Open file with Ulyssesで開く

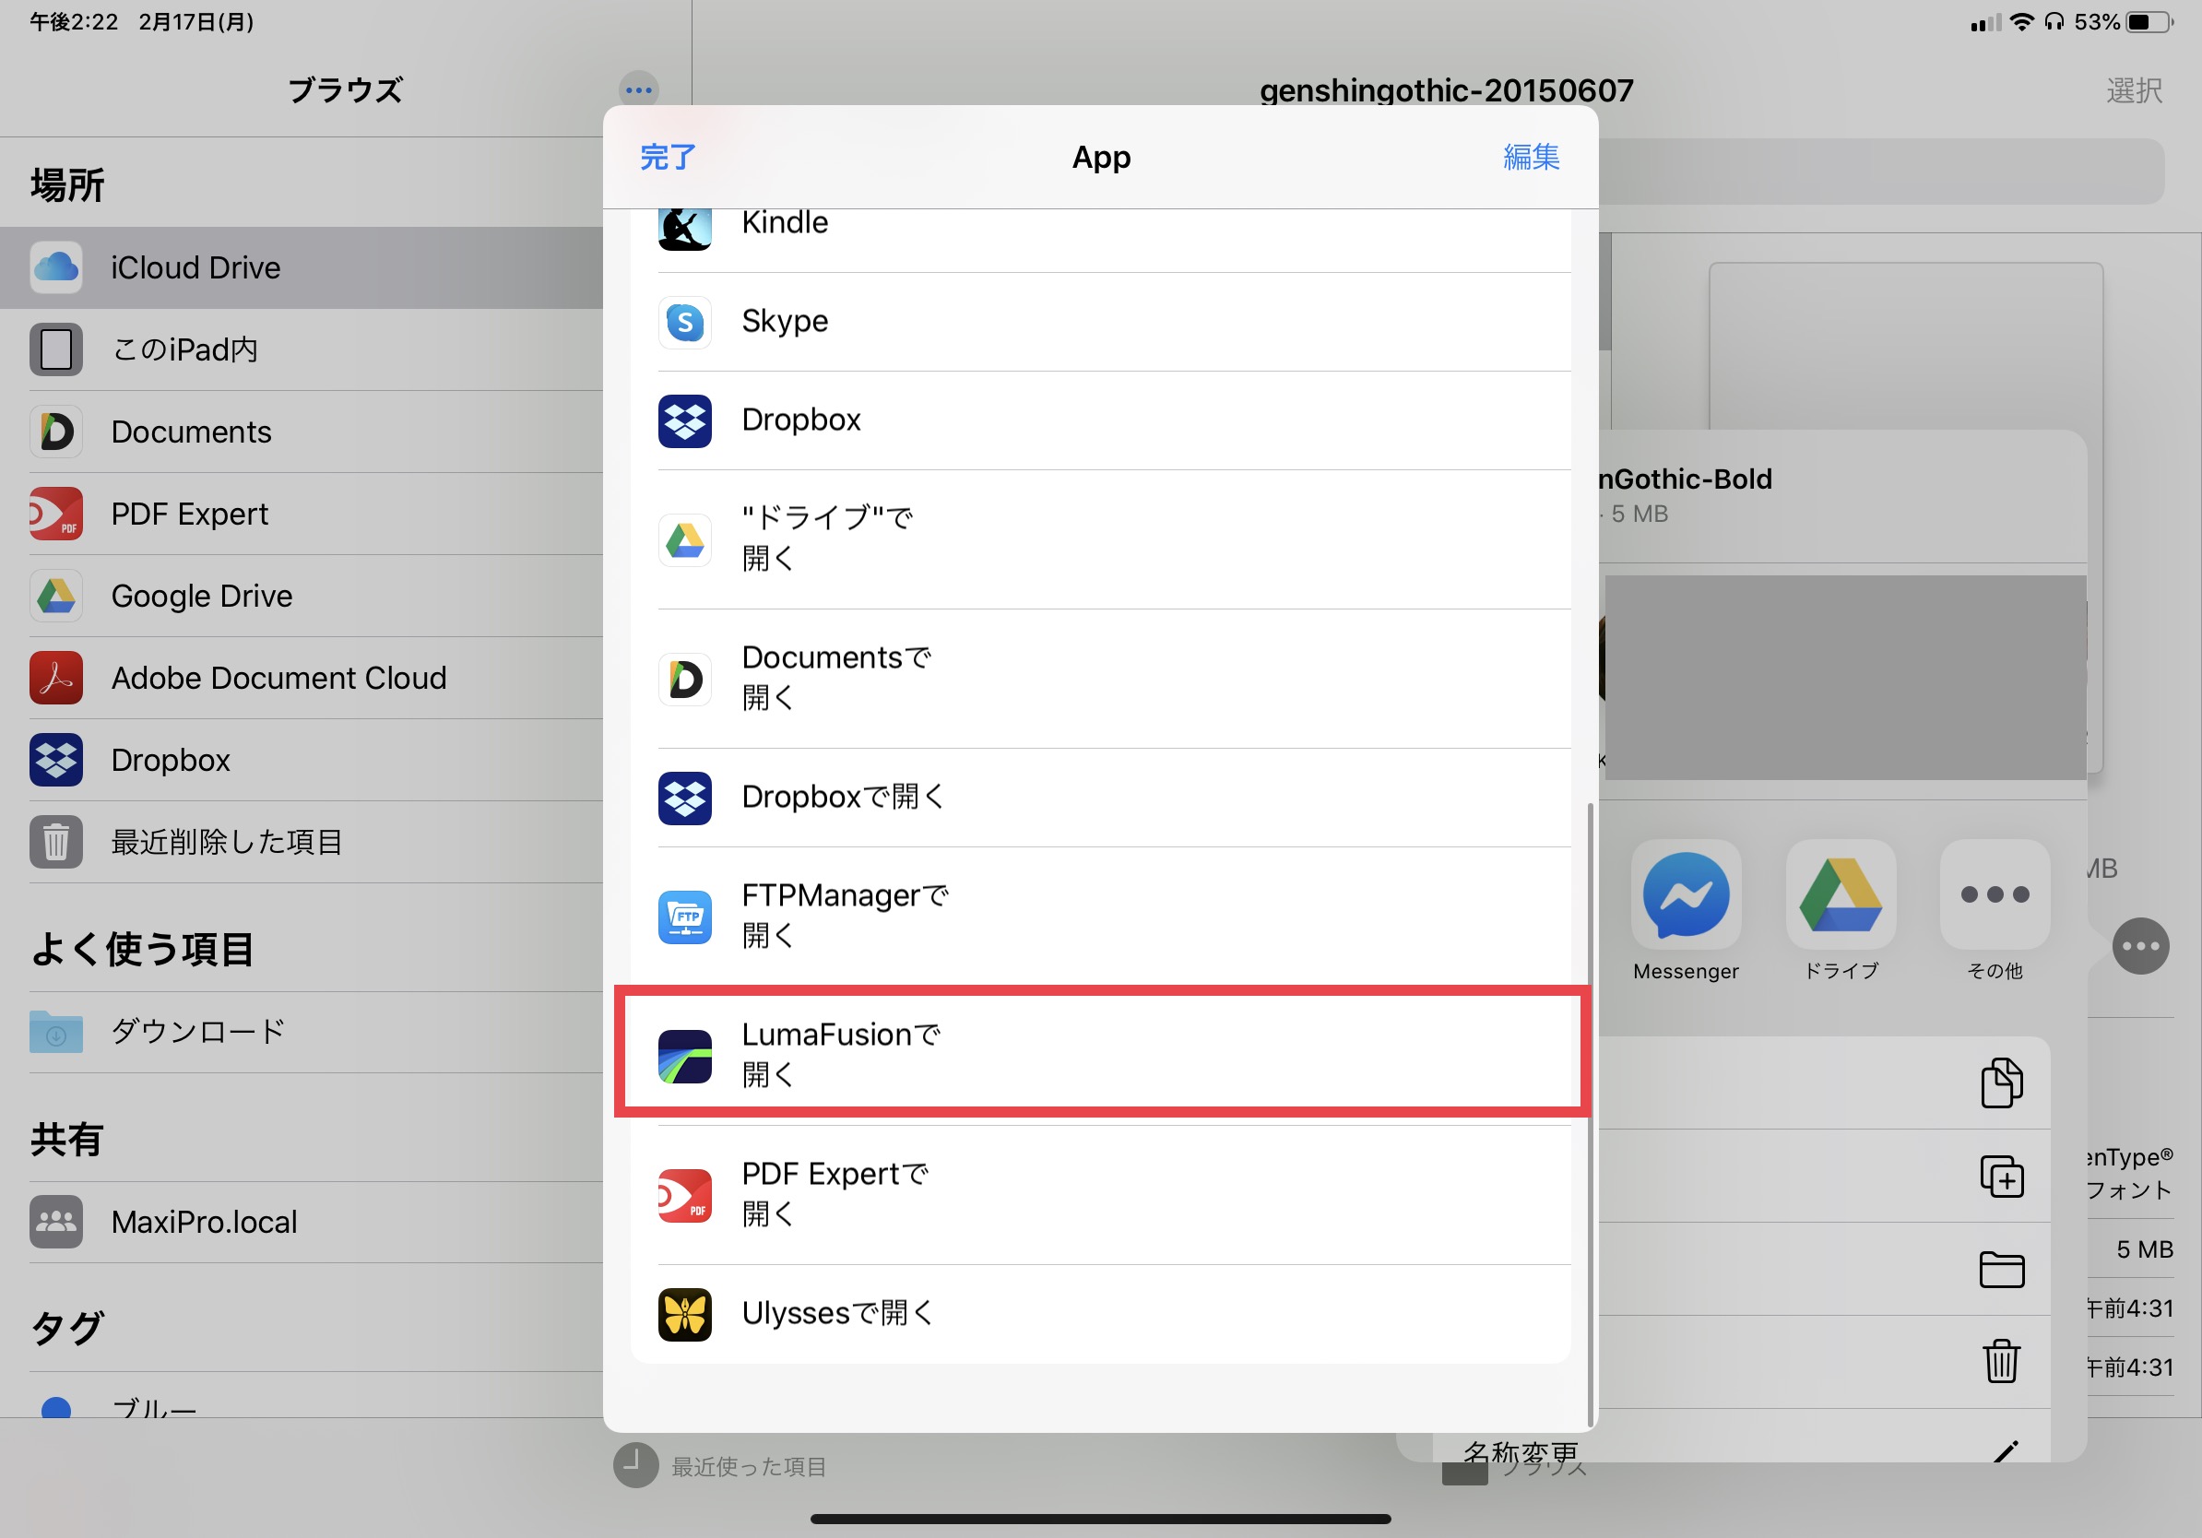tap(1099, 1313)
